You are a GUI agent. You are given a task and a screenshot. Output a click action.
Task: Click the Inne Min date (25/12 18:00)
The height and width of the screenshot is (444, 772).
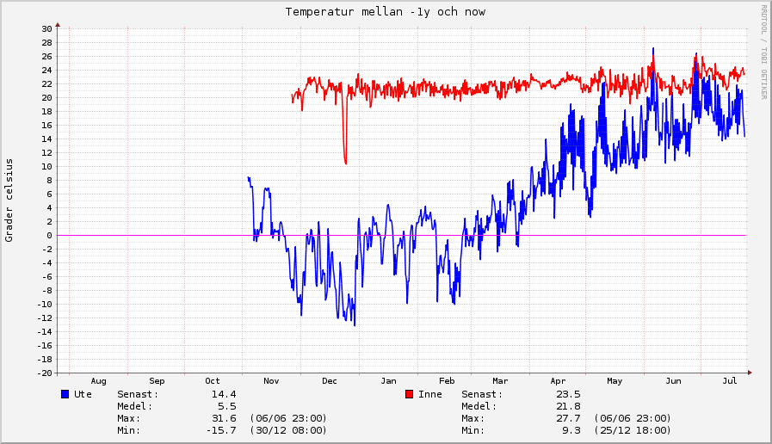click(x=633, y=430)
